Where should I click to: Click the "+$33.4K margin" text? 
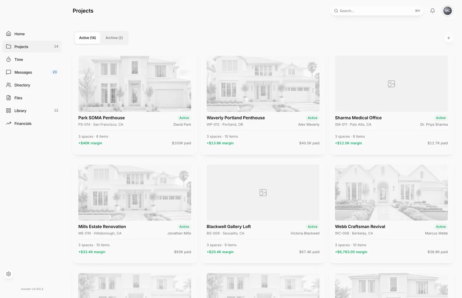92,252
